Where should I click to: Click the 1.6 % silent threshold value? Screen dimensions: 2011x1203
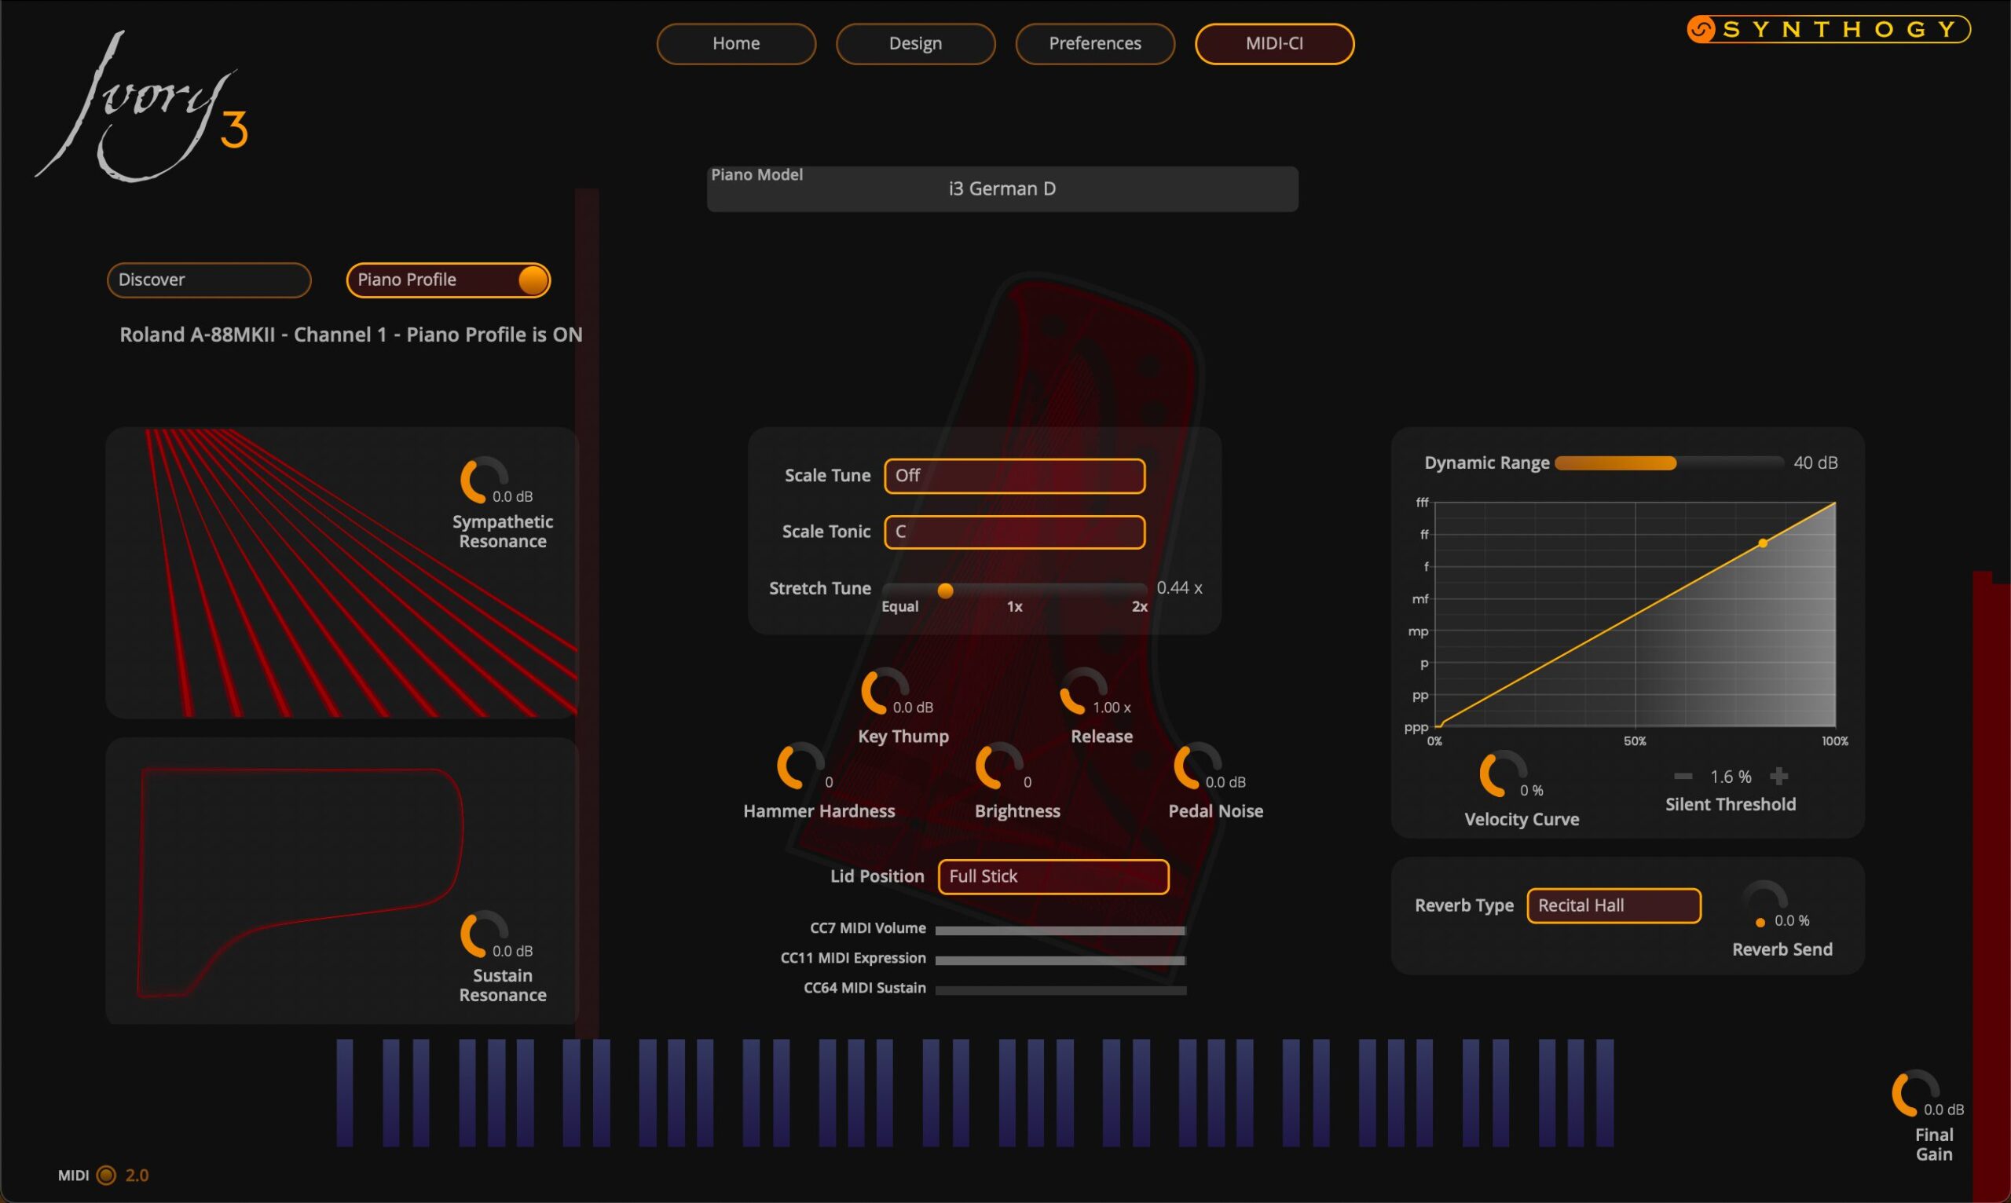(1731, 777)
